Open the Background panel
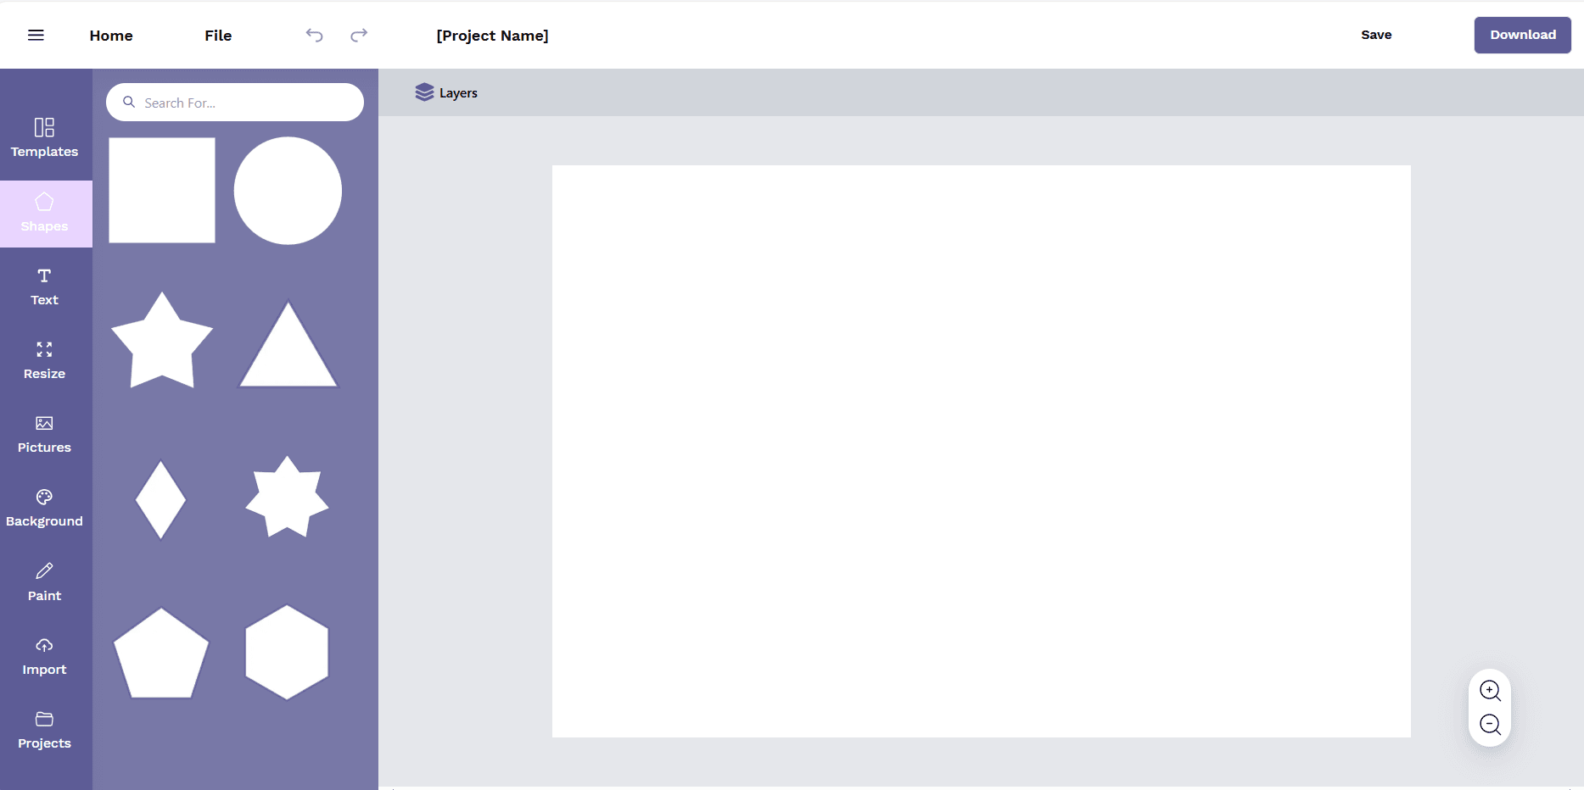 coord(45,509)
